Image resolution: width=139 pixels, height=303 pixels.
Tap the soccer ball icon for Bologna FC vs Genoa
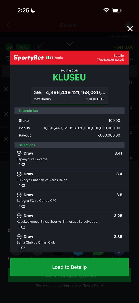coord(19,195)
